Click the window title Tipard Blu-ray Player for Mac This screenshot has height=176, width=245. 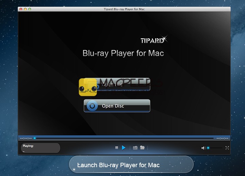pyautogui.click(x=124, y=9)
